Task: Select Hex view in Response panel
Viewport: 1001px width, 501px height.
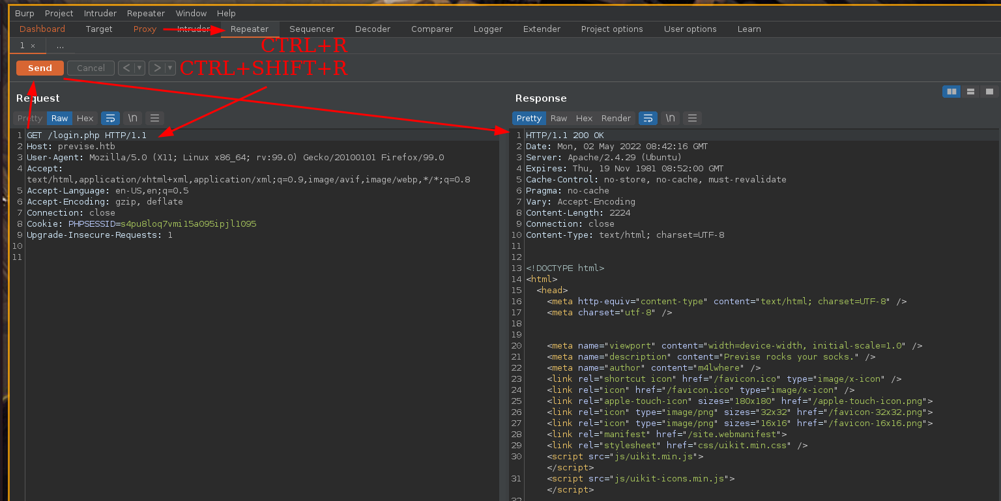Action: point(584,118)
